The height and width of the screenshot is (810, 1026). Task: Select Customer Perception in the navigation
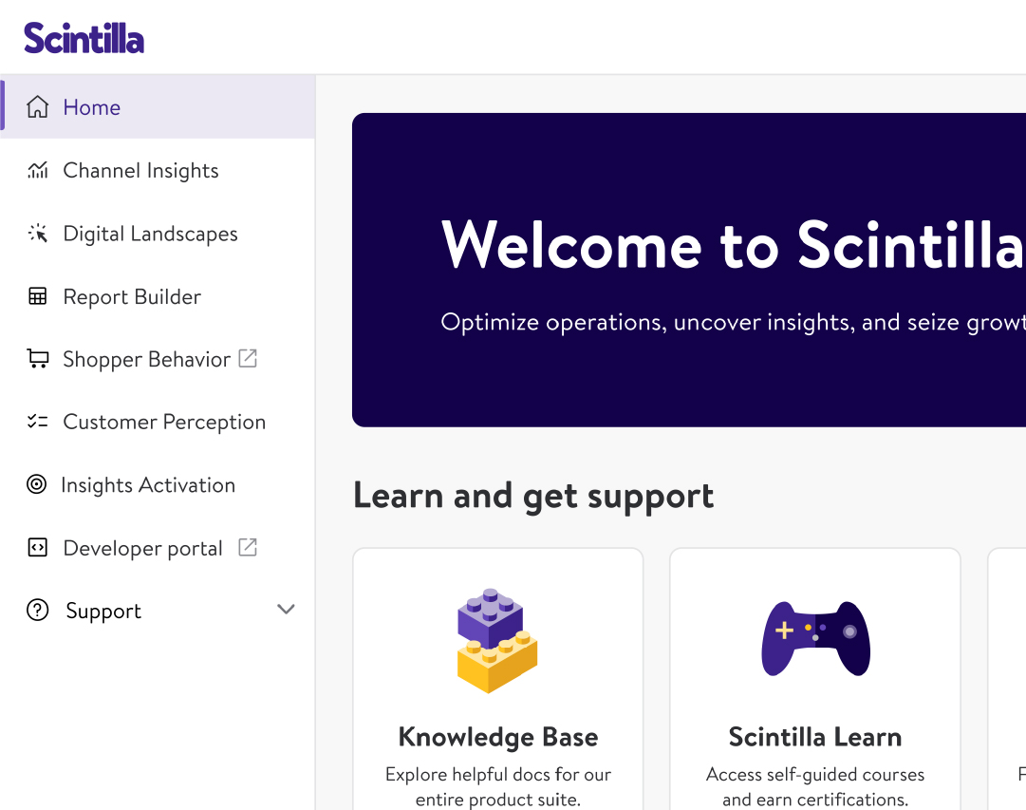click(164, 422)
